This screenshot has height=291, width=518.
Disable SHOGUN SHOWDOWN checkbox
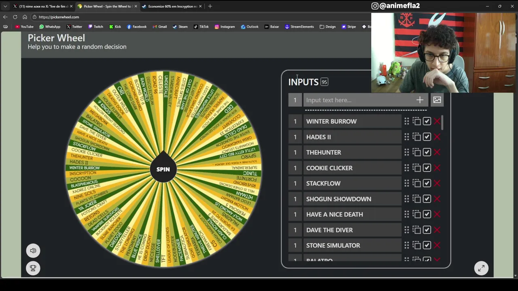pos(427,199)
